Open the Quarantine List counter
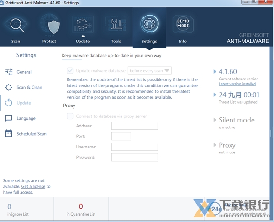Screen dimensions: 274x222 coord(81,209)
